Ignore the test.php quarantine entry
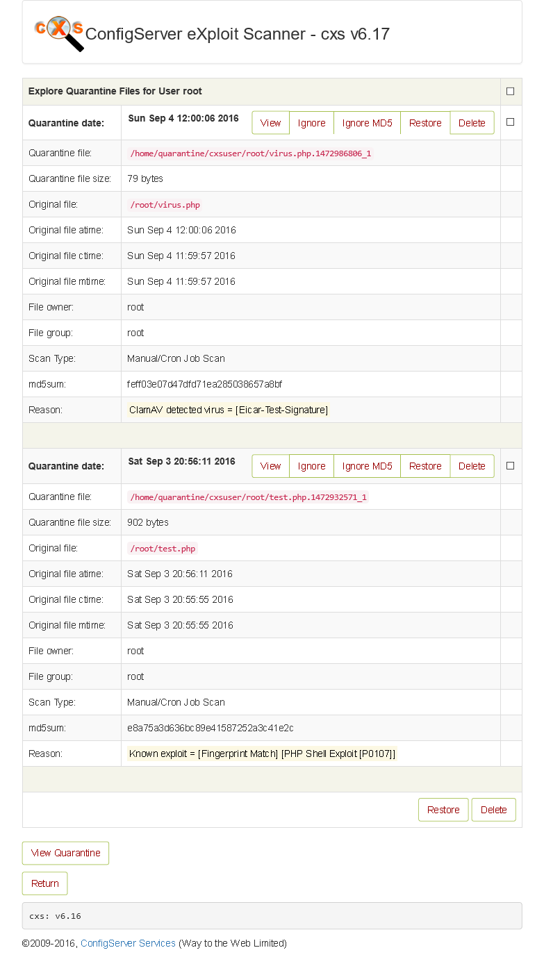Screen dimensions: 544x957 [x=311, y=466]
